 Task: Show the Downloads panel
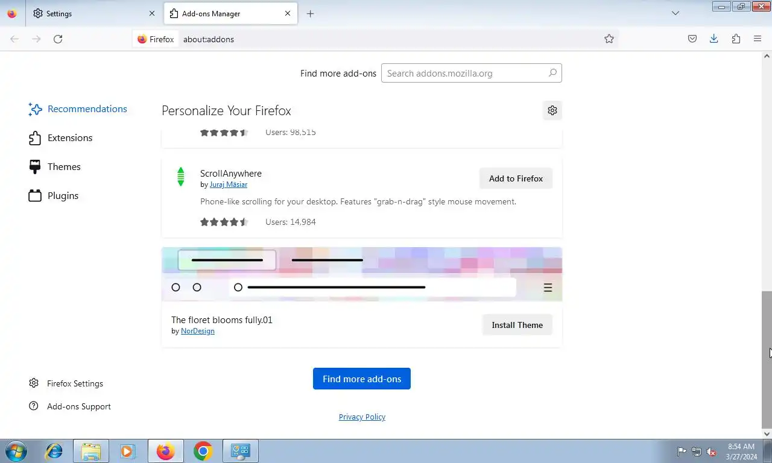click(714, 39)
